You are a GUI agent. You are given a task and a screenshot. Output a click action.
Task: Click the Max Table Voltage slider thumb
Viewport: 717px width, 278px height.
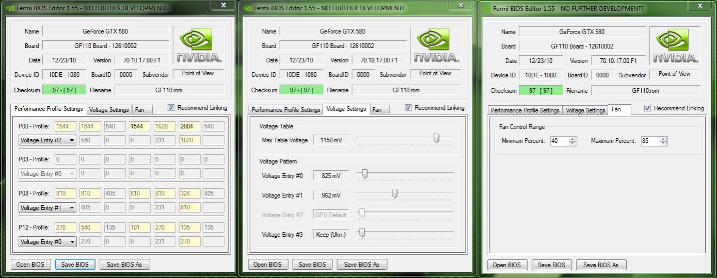[436, 138]
